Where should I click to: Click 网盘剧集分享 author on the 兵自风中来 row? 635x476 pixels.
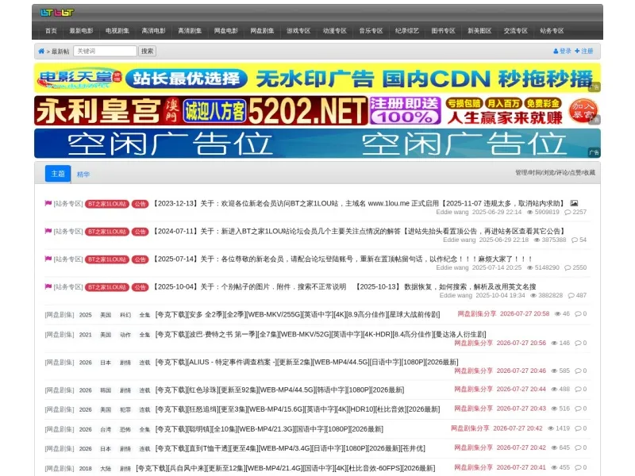(473, 467)
